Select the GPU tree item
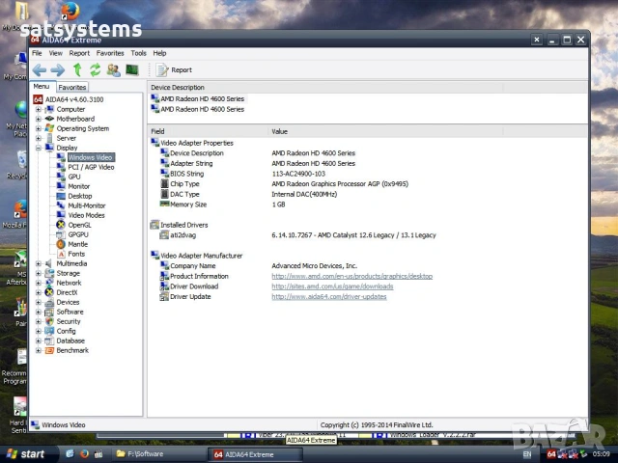Viewport: 618px width, 463px height. [74, 177]
